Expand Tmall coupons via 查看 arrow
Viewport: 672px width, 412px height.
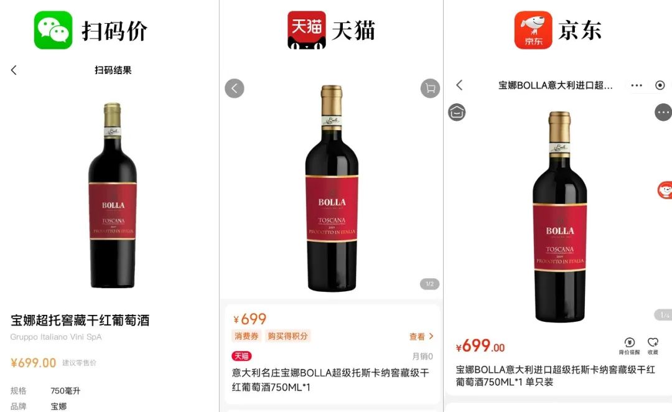point(421,337)
